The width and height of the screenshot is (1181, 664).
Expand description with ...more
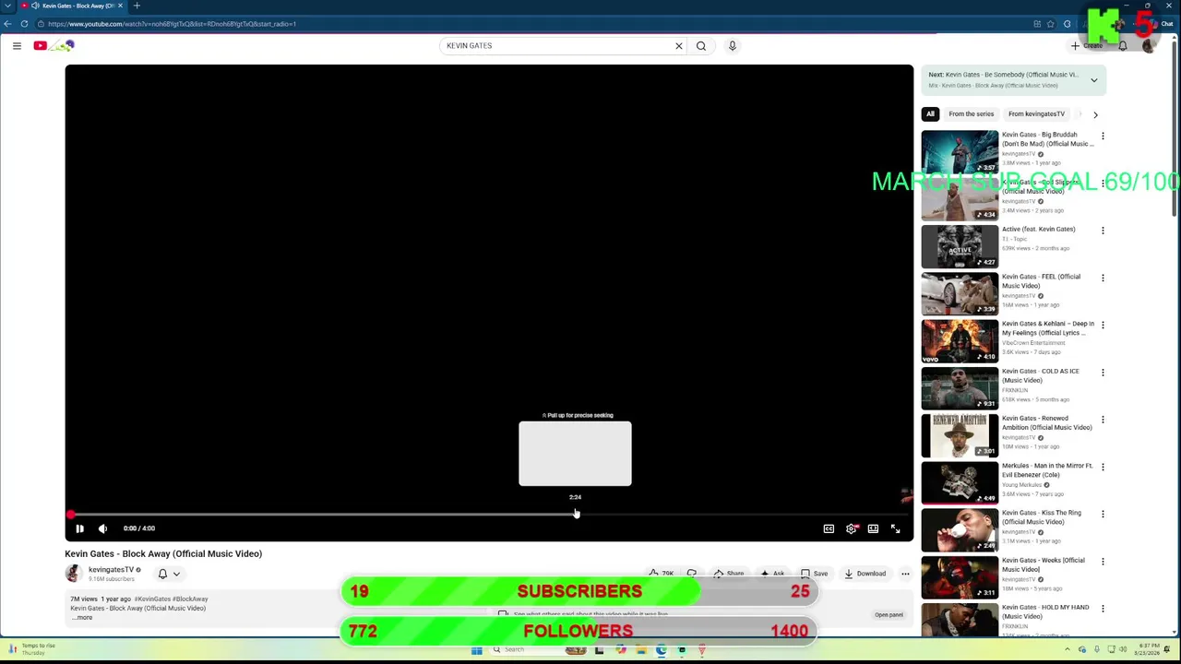[x=82, y=617]
